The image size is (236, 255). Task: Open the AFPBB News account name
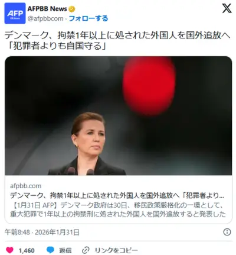point(47,9)
